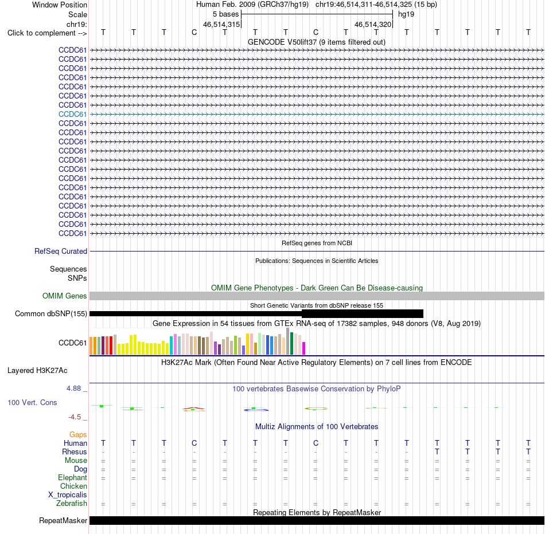Click the Zebrafish species label
545x534 pixels.
coord(72,504)
